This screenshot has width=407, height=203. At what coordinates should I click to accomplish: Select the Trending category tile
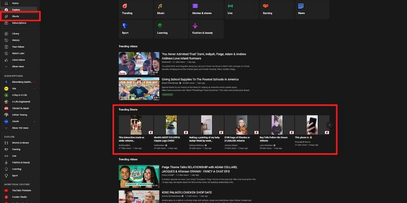pyautogui.click(x=136, y=10)
